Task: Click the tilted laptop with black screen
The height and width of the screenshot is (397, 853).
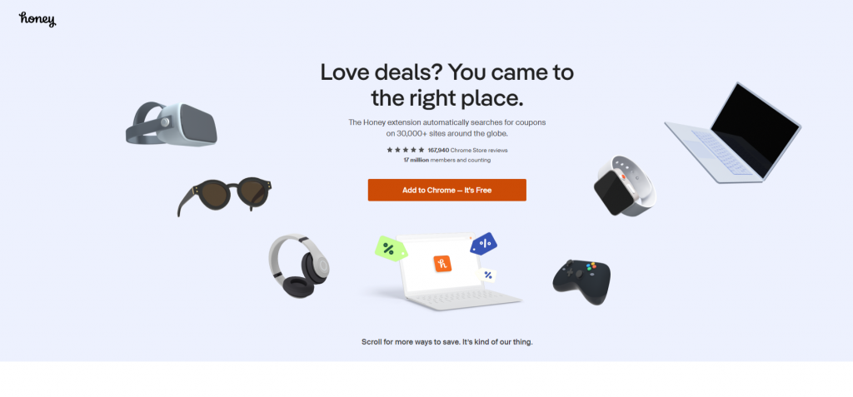Action: [733, 132]
